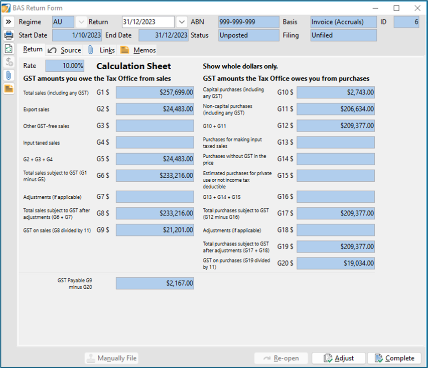428x368 pixels.
Task: Click the BAS Return Form app icon
Action: 6,8
